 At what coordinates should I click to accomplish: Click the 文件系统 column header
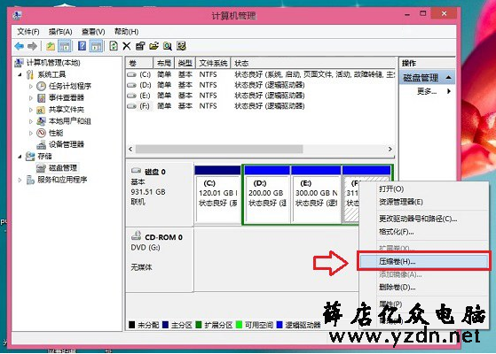point(213,63)
